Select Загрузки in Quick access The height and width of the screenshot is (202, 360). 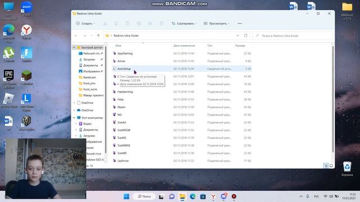point(89,59)
